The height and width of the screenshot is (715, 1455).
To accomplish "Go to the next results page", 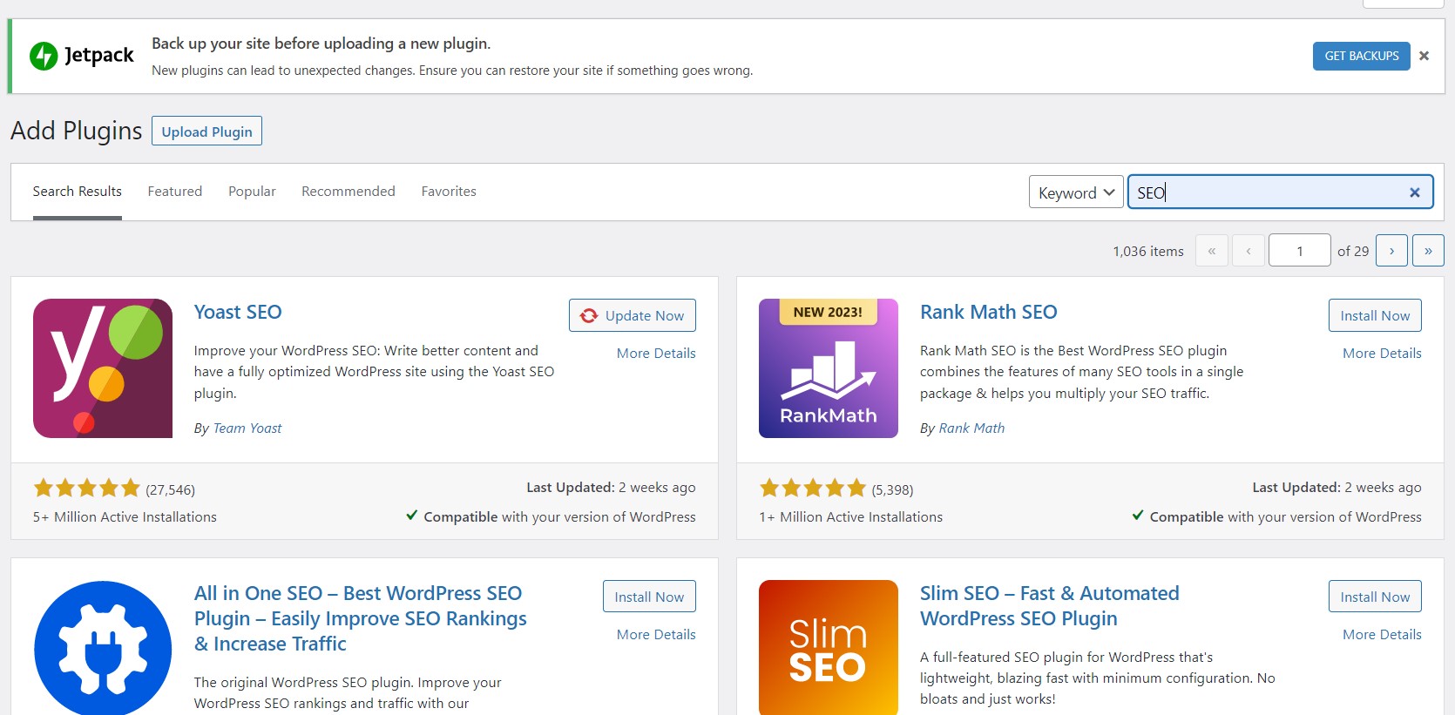I will tap(1391, 251).
